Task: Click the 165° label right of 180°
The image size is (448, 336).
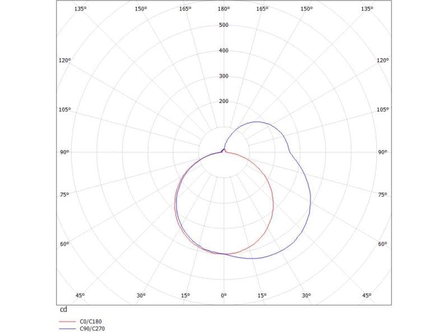Action: coord(262,9)
